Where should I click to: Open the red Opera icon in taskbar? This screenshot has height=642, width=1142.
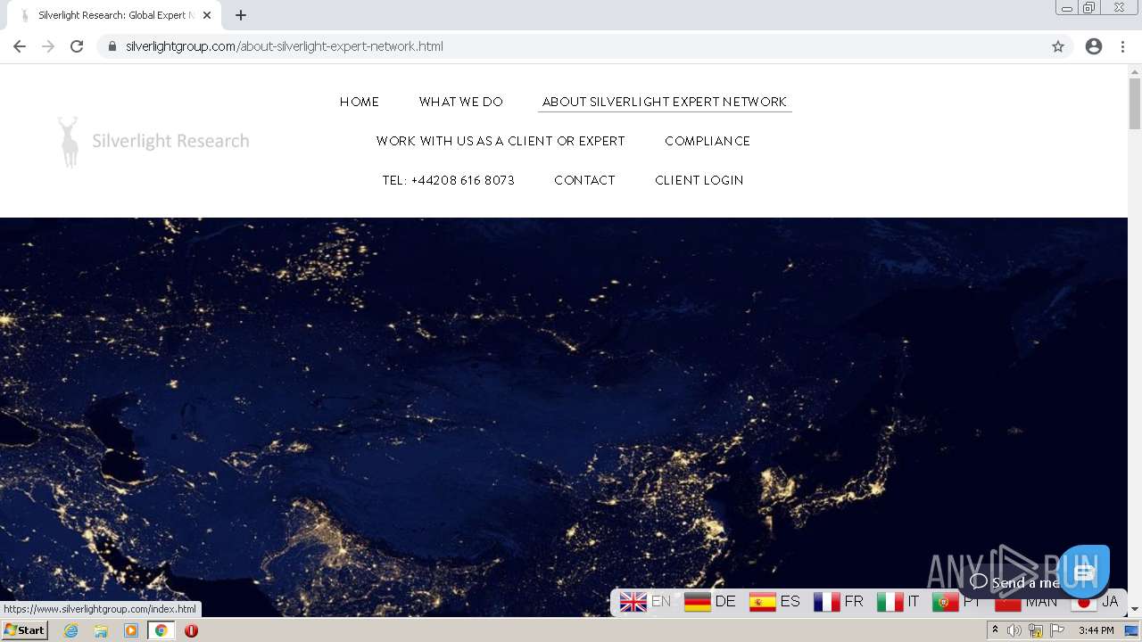191,630
